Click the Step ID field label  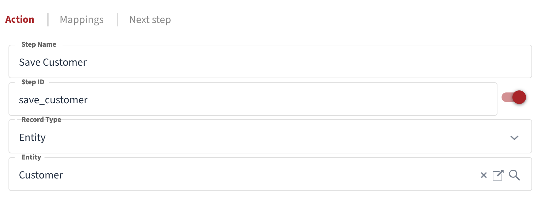(x=33, y=82)
